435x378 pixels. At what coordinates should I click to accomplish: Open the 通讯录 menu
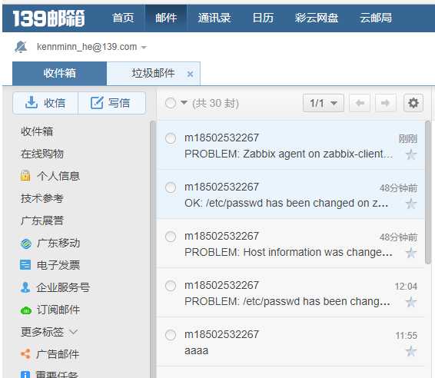(x=214, y=18)
